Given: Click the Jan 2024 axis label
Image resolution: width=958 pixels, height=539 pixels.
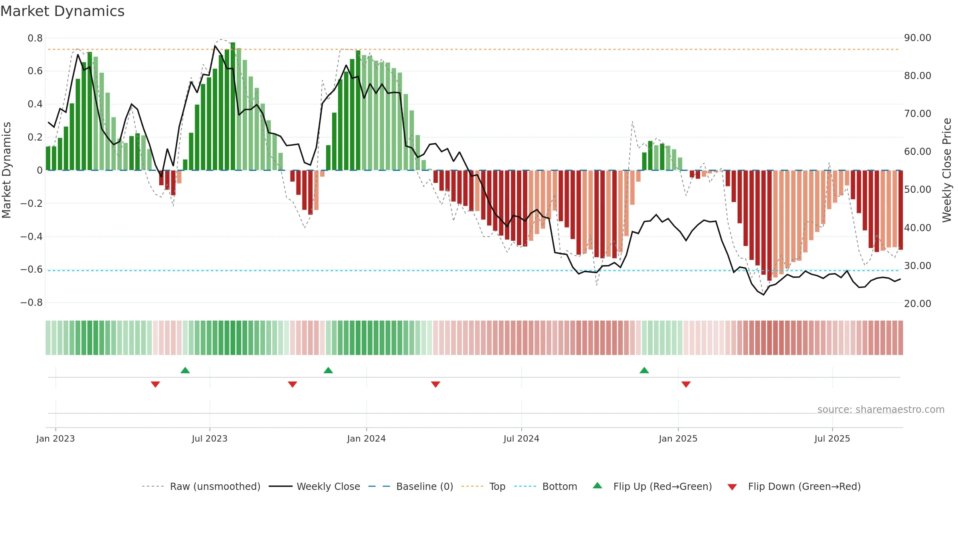Looking at the screenshot, I should (x=366, y=438).
